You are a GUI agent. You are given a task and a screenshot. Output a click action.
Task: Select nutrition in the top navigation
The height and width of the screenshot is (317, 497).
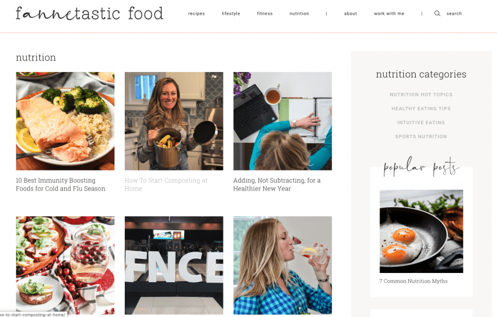(299, 13)
